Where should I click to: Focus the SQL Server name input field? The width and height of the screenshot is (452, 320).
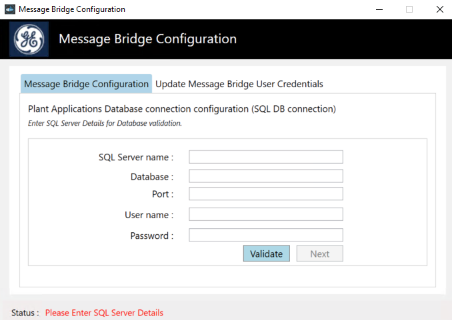266,157
